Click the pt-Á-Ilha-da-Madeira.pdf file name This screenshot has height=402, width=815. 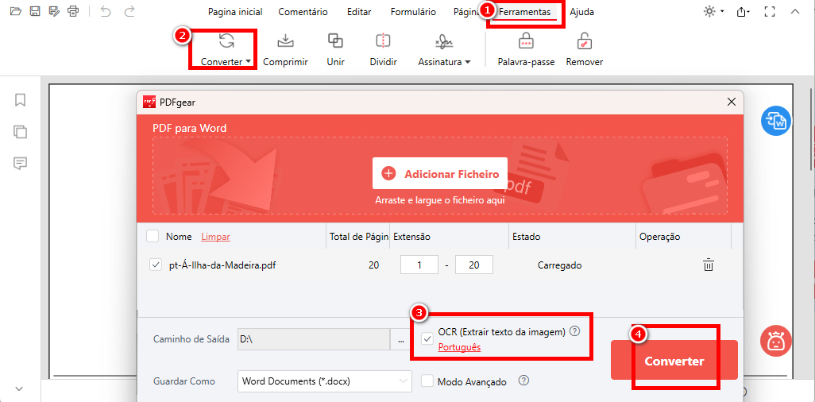click(222, 265)
